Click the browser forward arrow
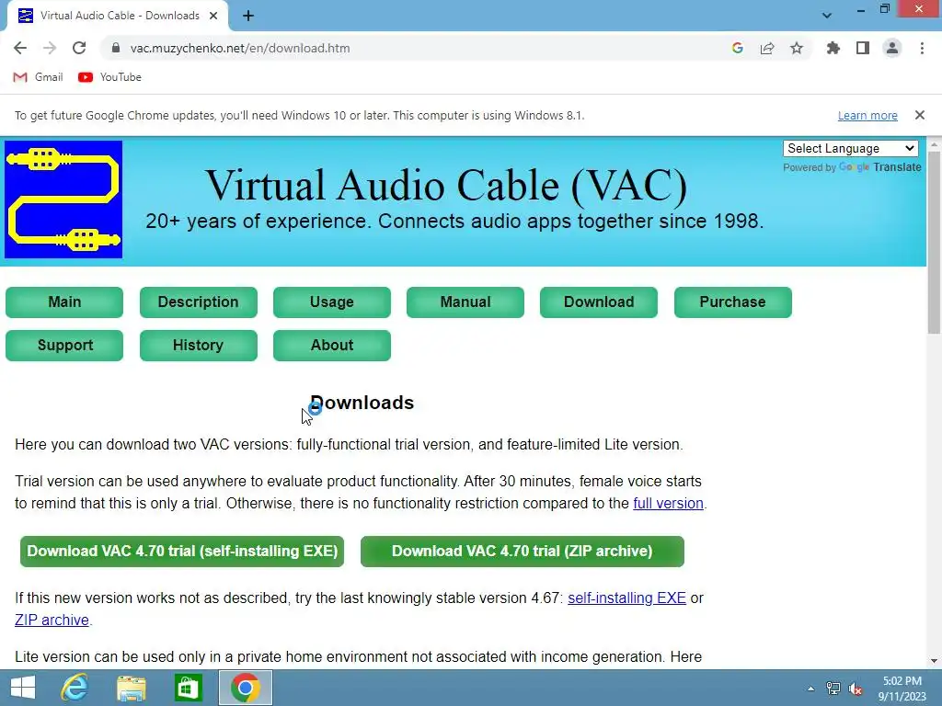Image resolution: width=942 pixels, height=706 pixels. click(x=50, y=48)
